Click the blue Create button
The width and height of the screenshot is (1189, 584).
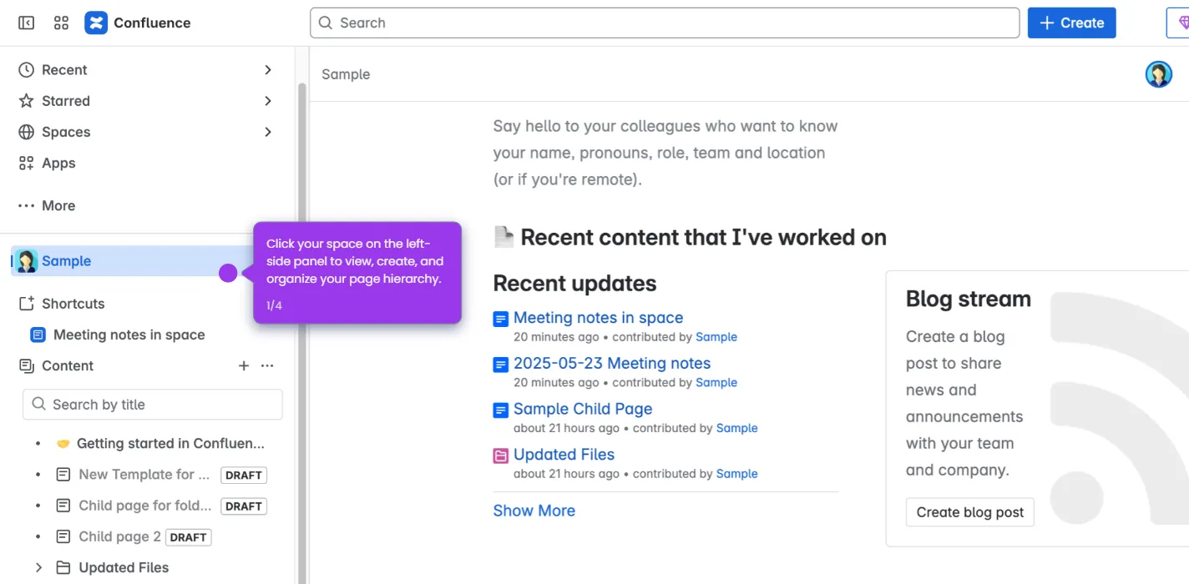1071,23
